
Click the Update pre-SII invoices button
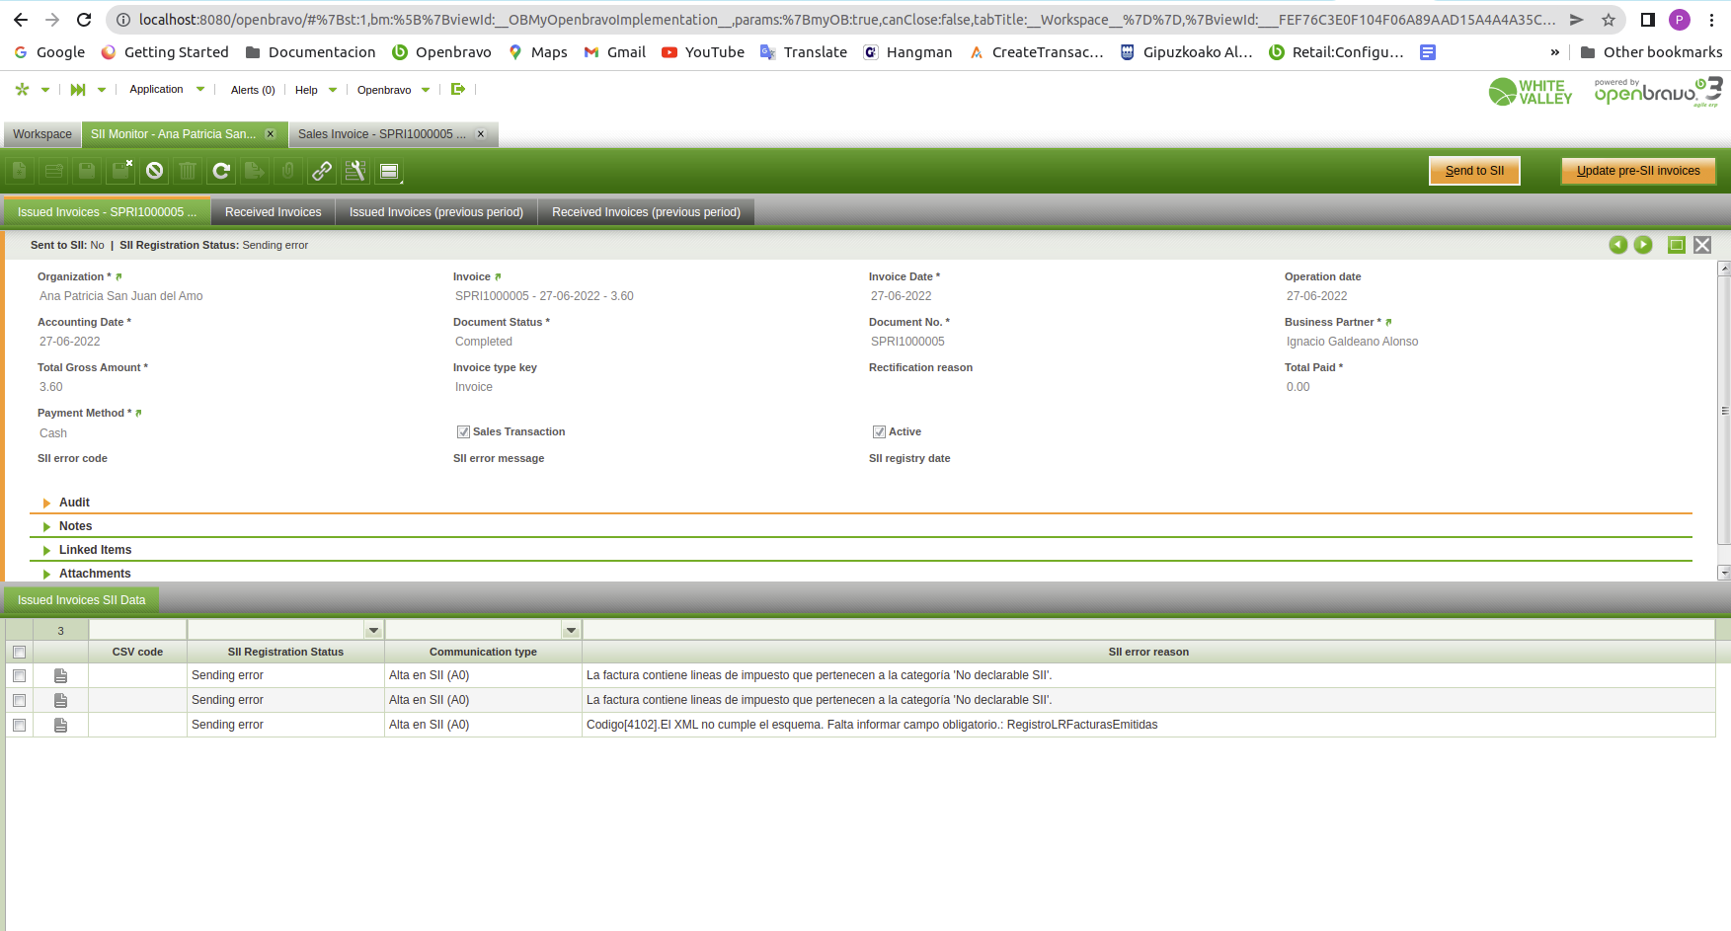point(1638,171)
